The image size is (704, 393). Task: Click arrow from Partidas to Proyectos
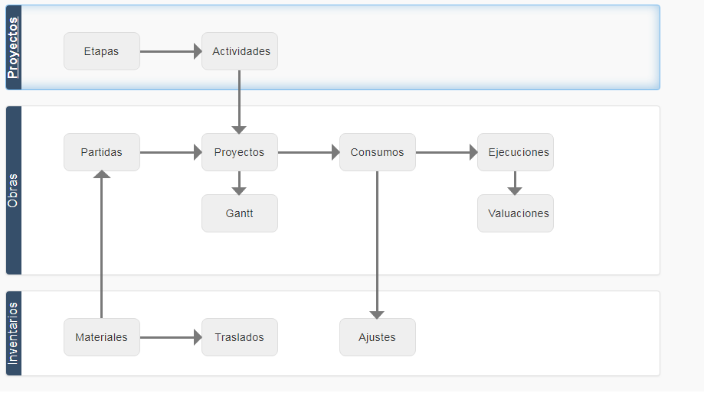click(x=171, y=152)
